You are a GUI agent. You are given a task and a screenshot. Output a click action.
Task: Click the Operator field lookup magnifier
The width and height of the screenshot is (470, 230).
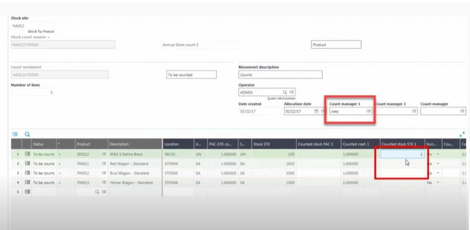[x=285, y=92]
